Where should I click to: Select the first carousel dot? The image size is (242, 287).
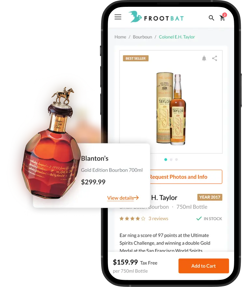coord(166,160)
